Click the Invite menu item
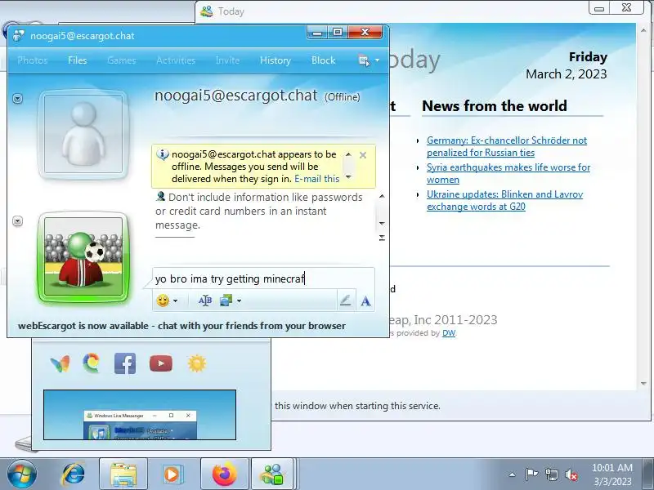Image resolution: width=654 pixels, height=490 pixels. [x=227, y=60]
